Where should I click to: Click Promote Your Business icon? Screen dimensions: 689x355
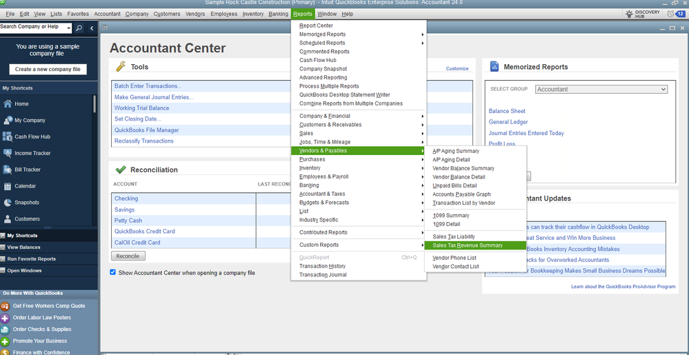pos(5,341)
